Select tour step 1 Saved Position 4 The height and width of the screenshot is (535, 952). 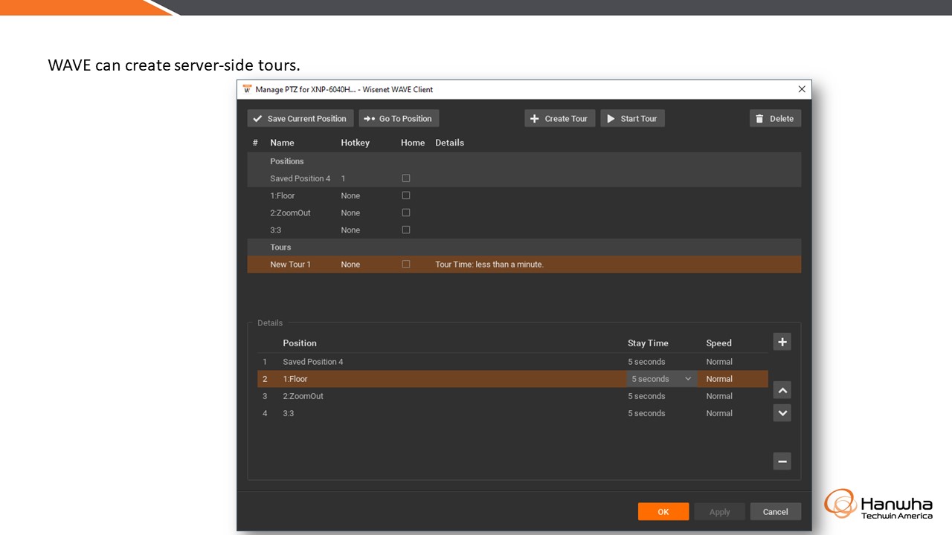(513, 362)
